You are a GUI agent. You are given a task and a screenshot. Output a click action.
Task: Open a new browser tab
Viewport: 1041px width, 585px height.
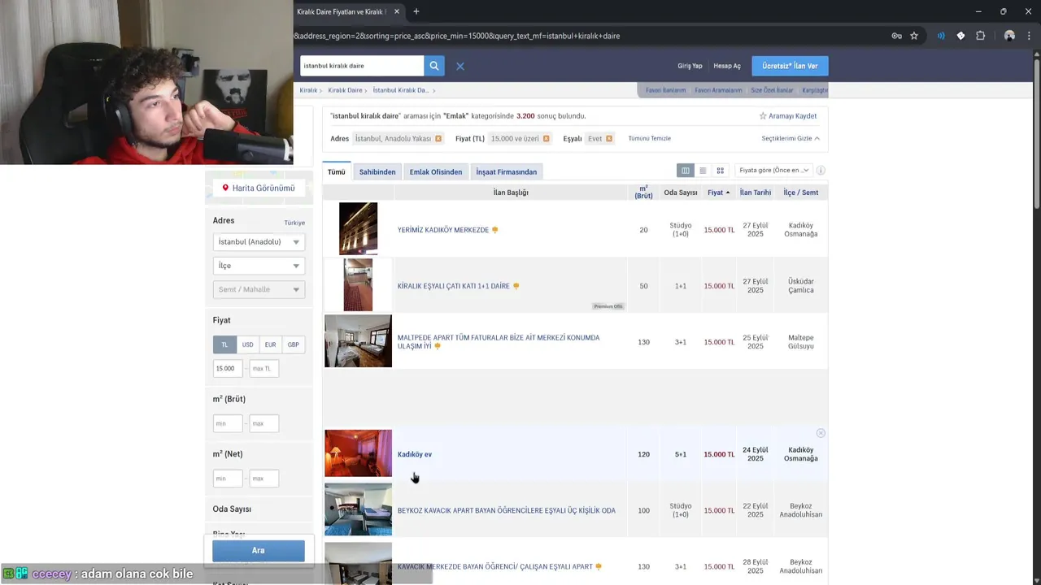pos(416,11)
